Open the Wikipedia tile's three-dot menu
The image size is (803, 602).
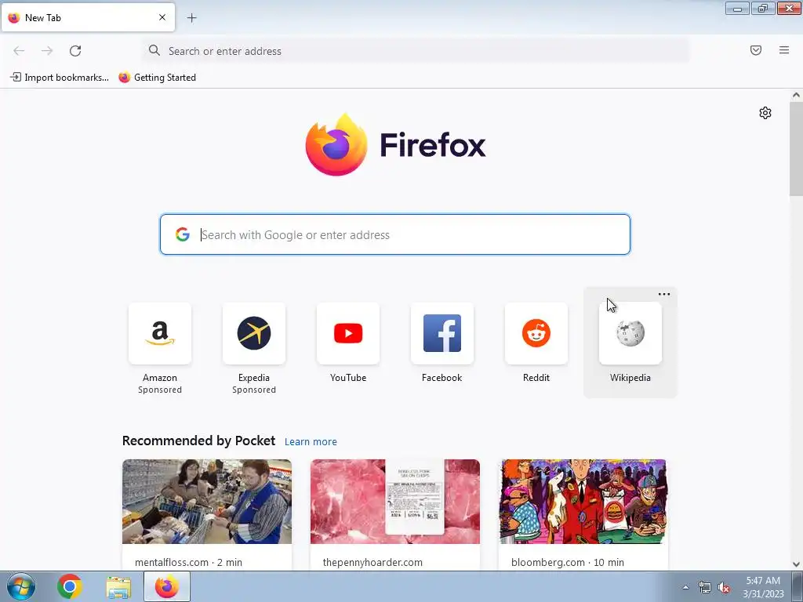[x=664, y=295]
